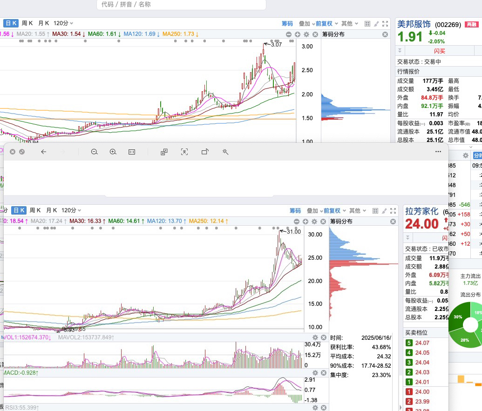Open the magic wand edit tool
482x411 pixels.
(x=225, y=152)
